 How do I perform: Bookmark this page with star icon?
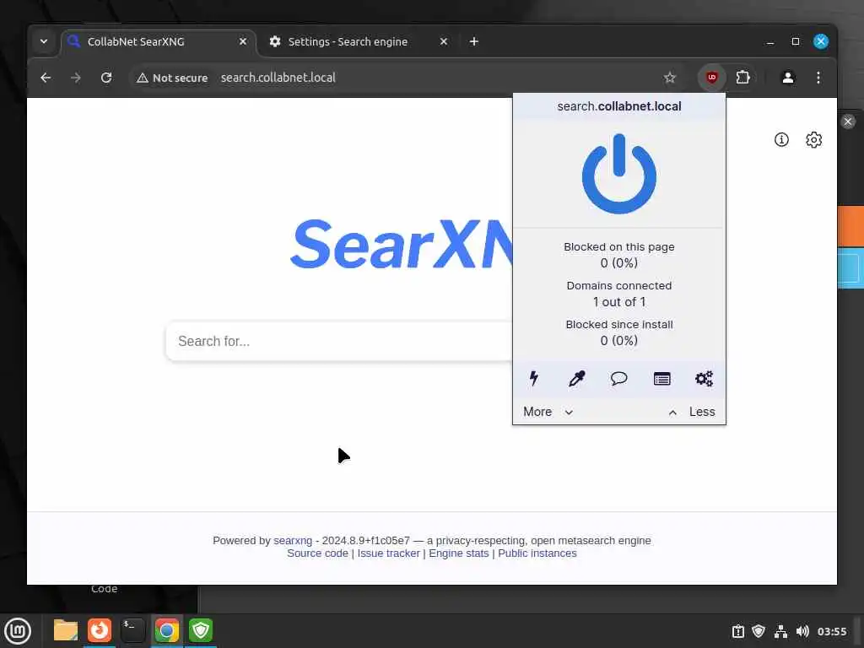pos(669,78)
